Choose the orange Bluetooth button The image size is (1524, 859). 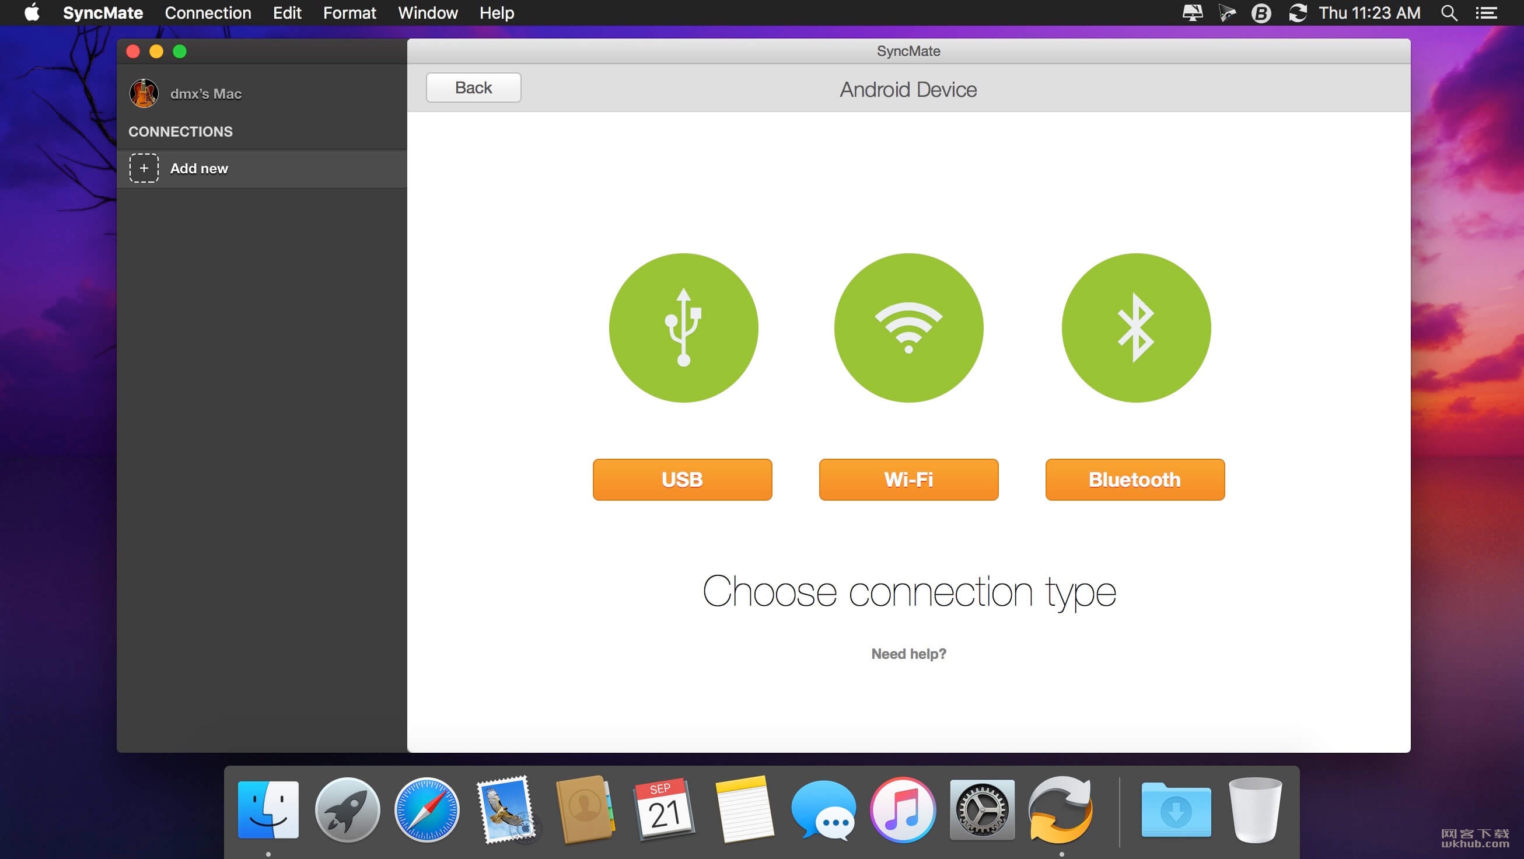click(x=1135, y=479)
